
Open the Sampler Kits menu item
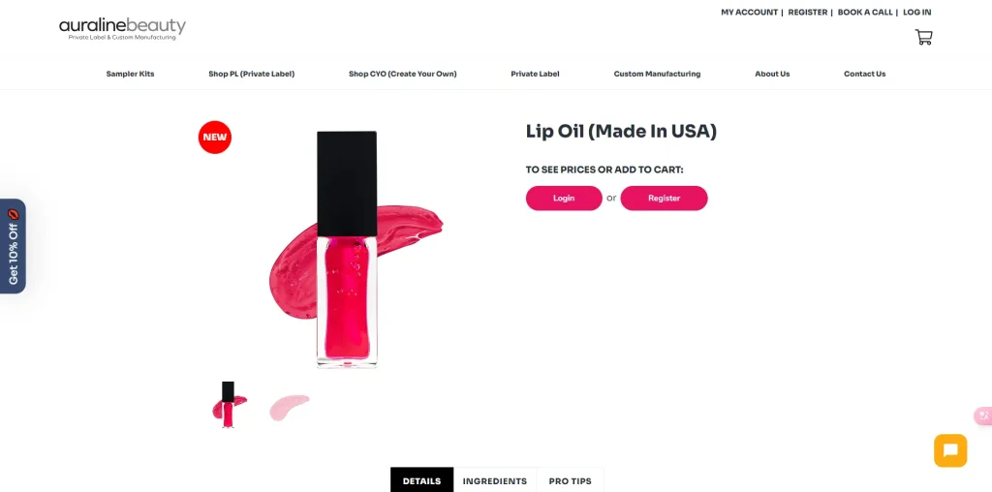[131, 74]
